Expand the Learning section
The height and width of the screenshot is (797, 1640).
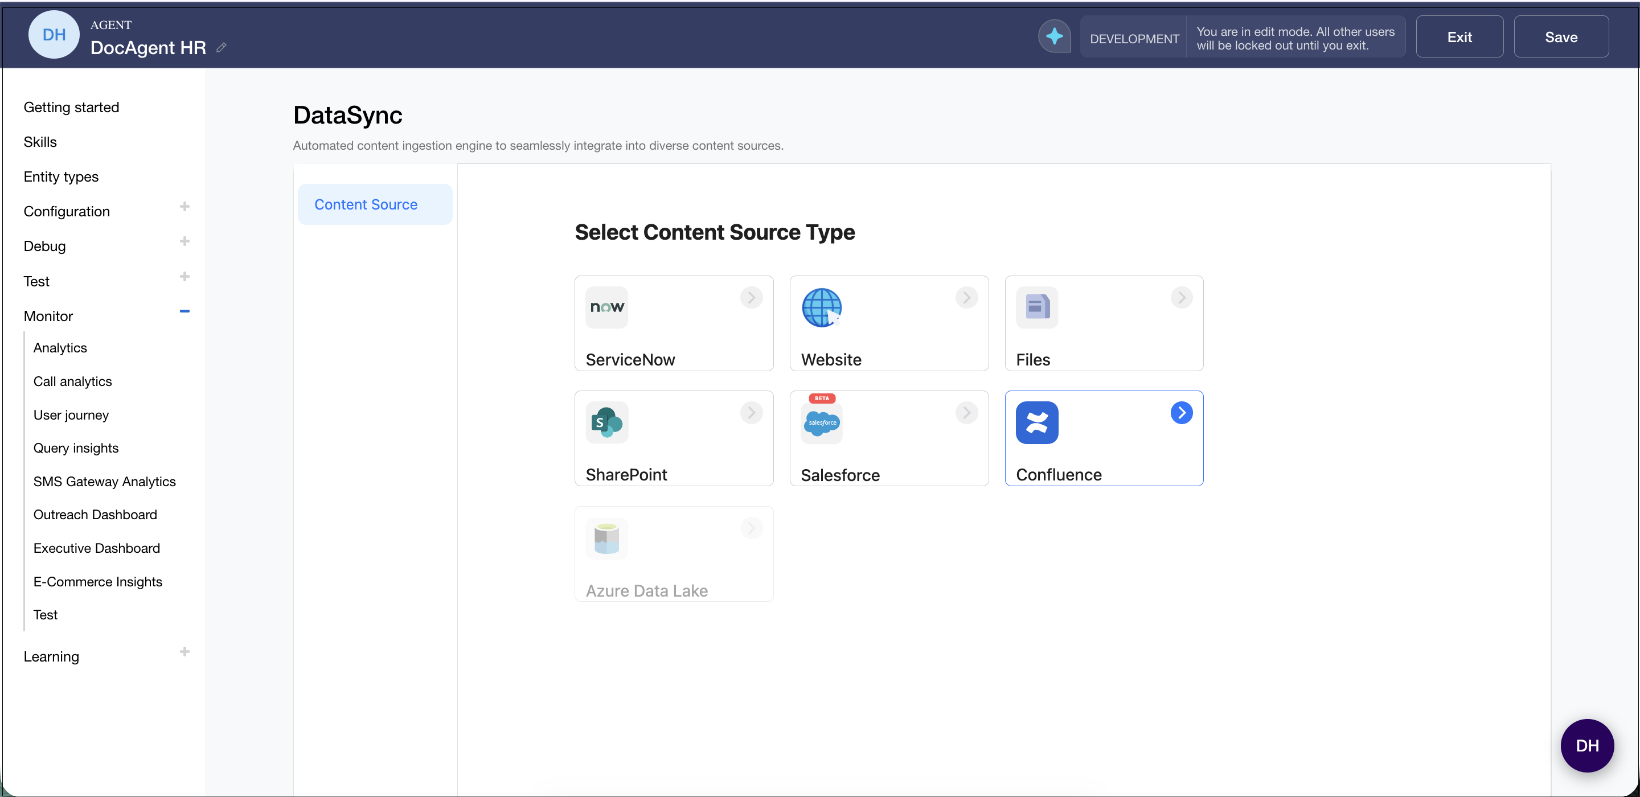tap(184, 652)
